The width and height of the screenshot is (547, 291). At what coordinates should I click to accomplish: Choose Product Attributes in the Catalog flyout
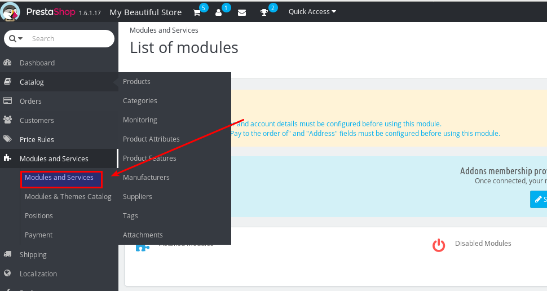coord(151,139)
